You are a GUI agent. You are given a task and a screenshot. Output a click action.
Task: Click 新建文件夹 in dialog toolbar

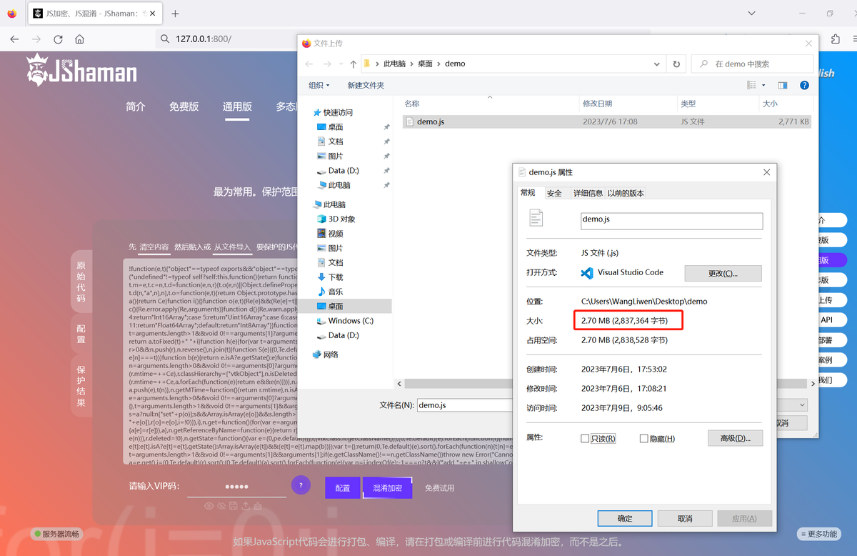click(x=366, y=85)
